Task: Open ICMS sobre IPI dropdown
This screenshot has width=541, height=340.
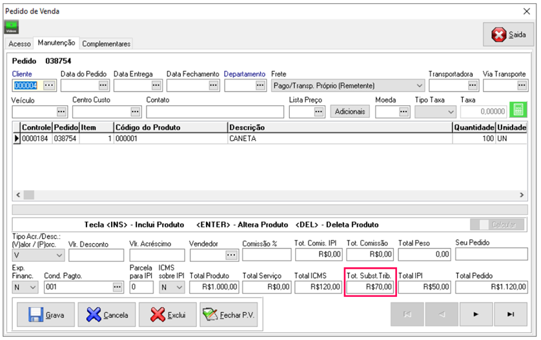Action: (178, 287)
